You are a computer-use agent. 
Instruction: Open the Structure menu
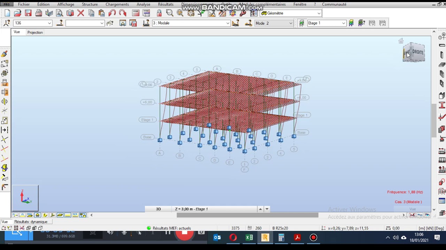(90, 5)
